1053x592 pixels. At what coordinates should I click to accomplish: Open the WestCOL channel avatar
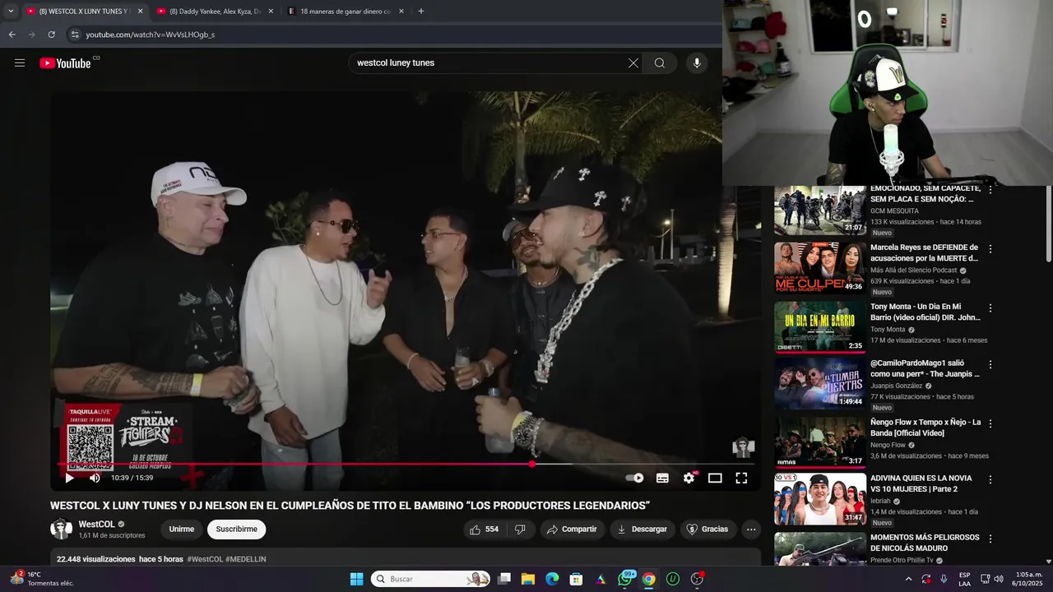(62, 530)
